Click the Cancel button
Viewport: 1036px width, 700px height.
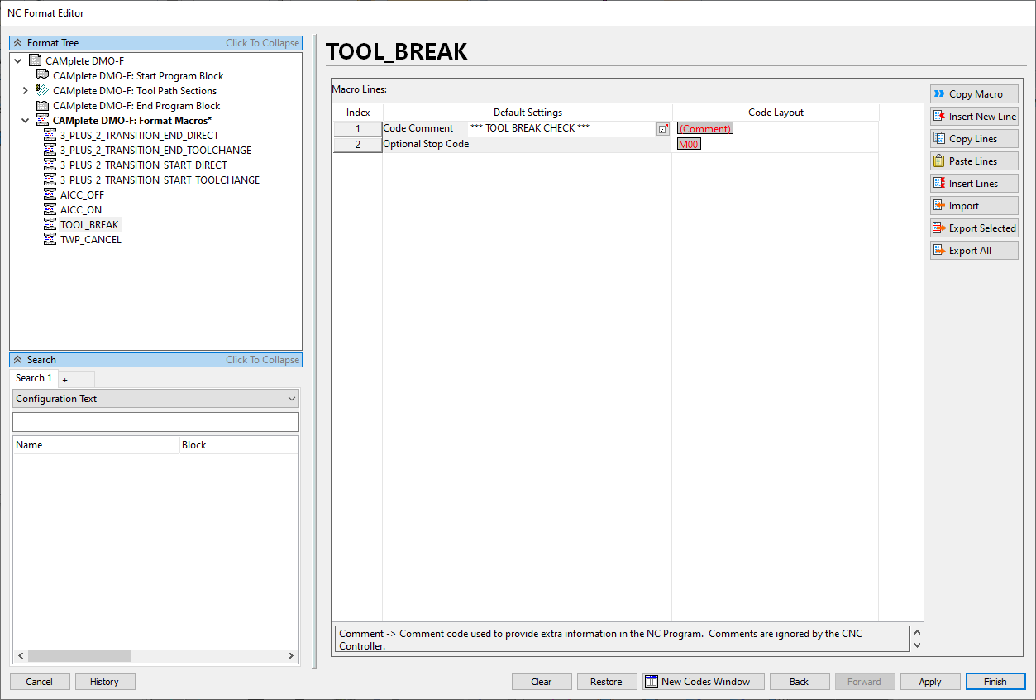[x=40, y=682]
